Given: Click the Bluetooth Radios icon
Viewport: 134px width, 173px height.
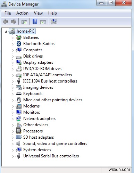Looking at the screenshot, I should pyautogui.click(x=19, y=44).
